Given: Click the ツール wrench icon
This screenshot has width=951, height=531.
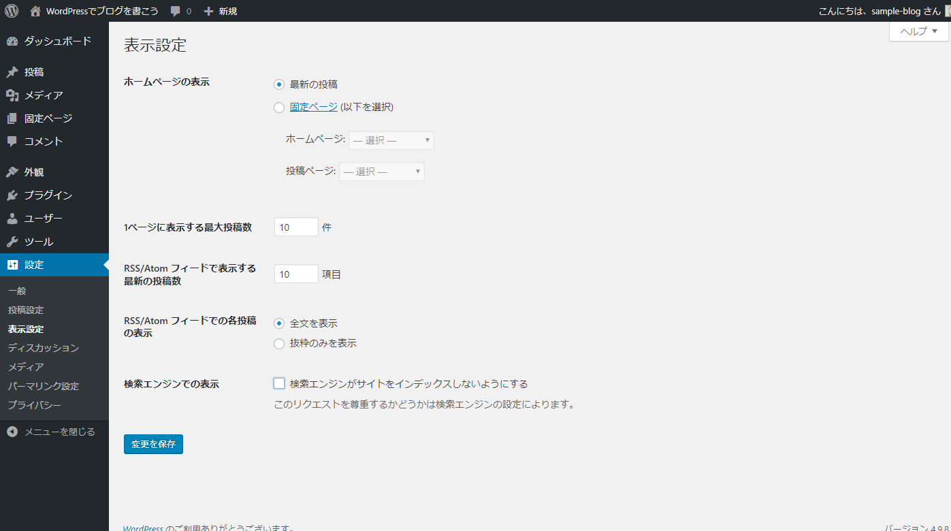Looking at the screenshot, I should pyautogui.click(x=12, y=241).
